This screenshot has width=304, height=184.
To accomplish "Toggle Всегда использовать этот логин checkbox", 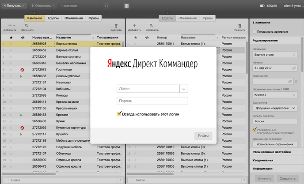I will click(119, 114).
